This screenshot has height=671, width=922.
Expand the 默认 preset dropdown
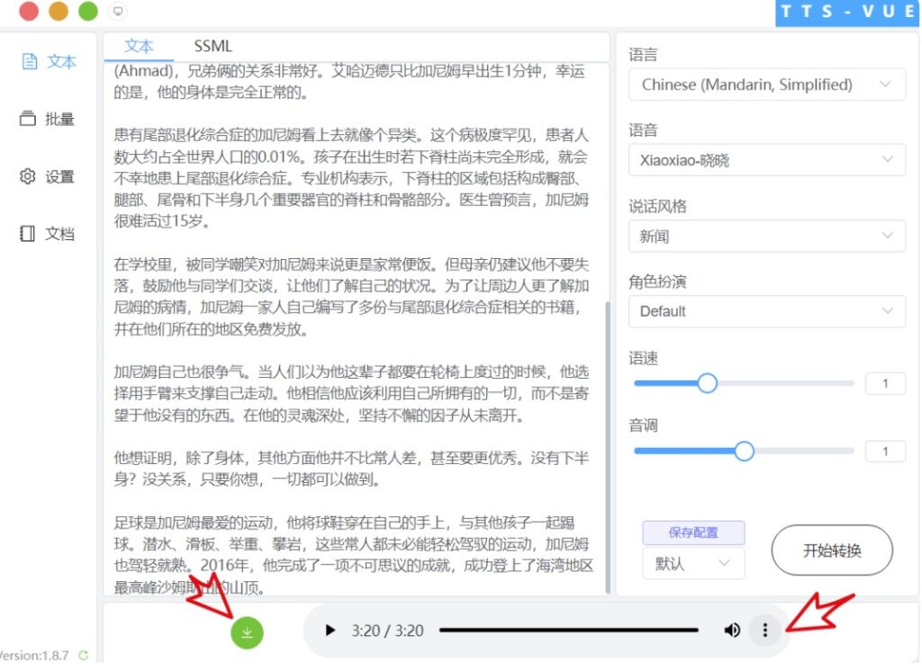coord(693,564)
